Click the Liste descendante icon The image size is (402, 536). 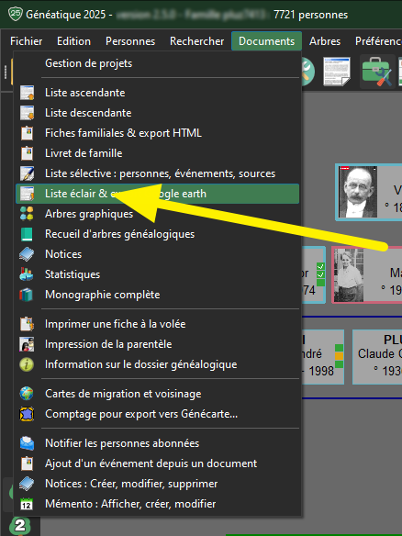click(27, 113)
